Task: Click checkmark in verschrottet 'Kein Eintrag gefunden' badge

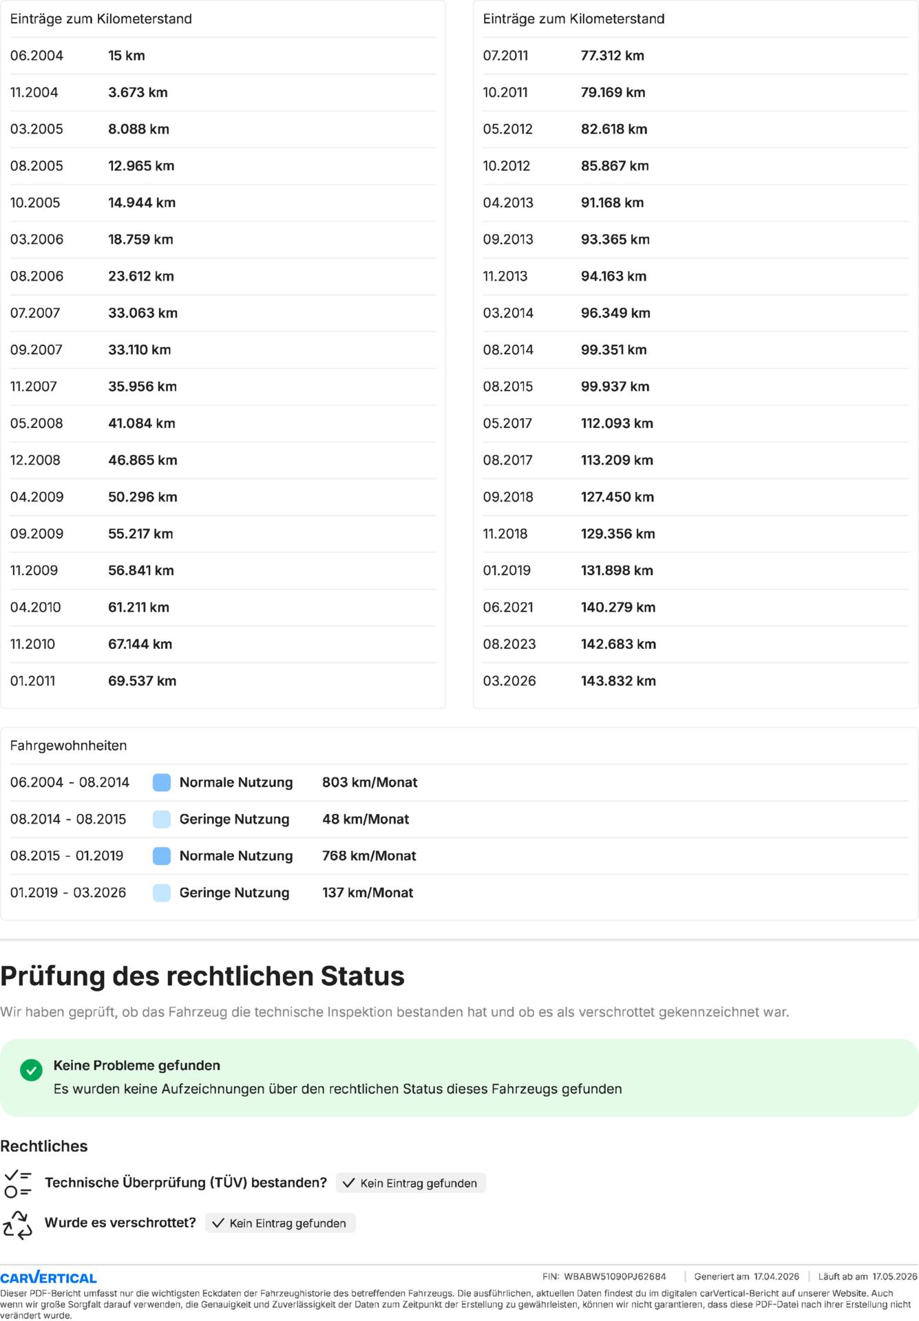Action: coord(218,1223)
